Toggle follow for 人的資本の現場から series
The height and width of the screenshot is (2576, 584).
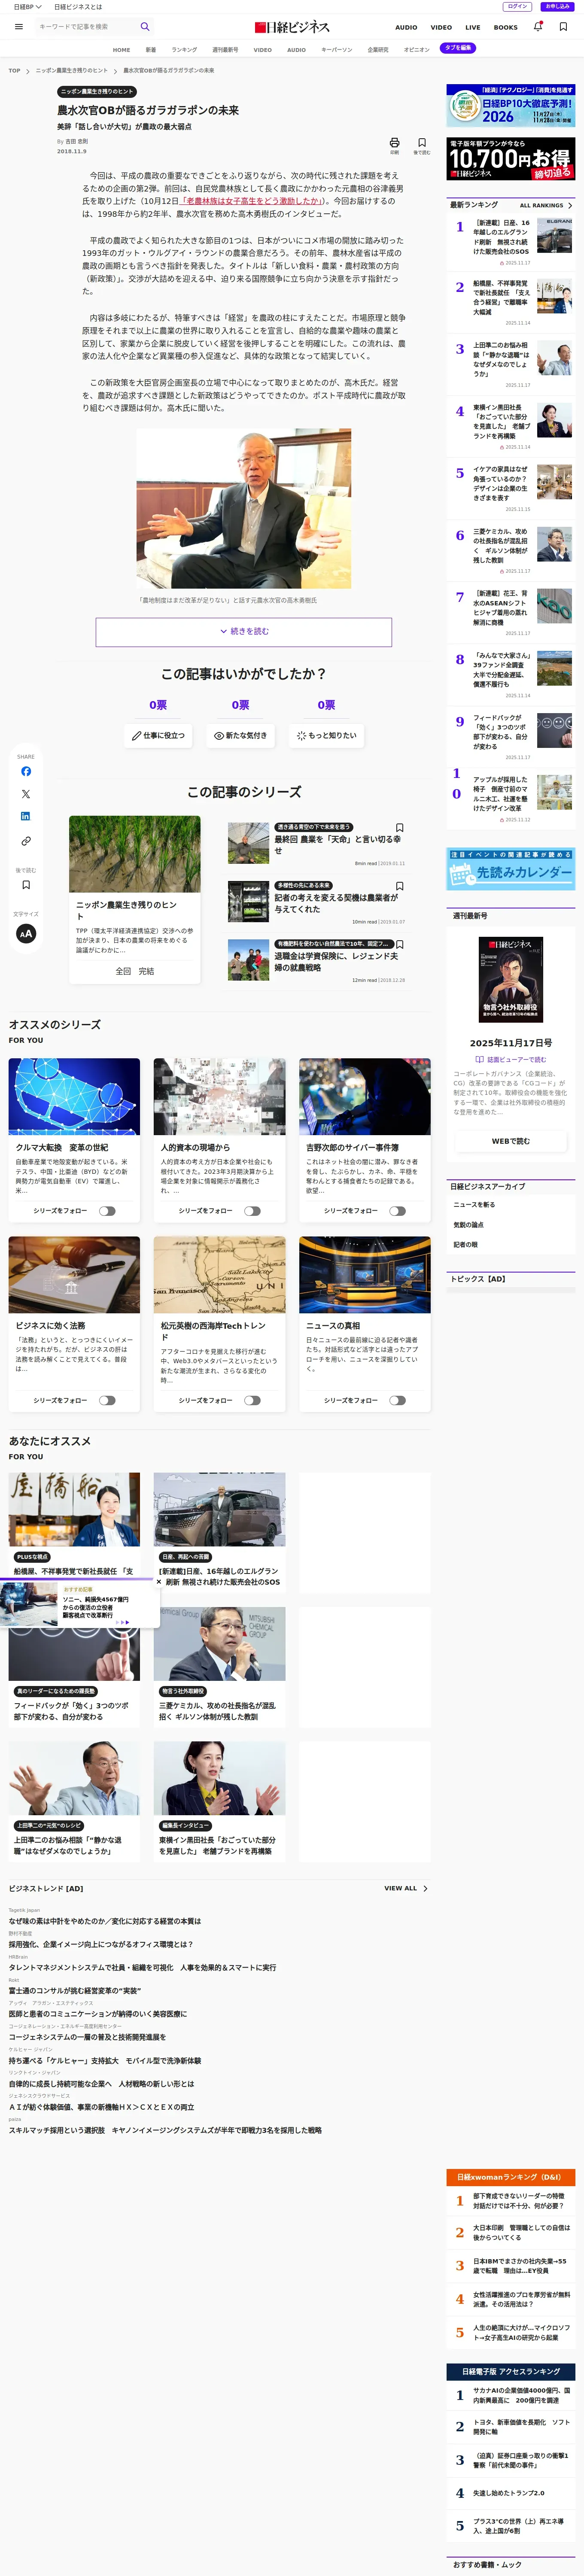(252, 1211)
